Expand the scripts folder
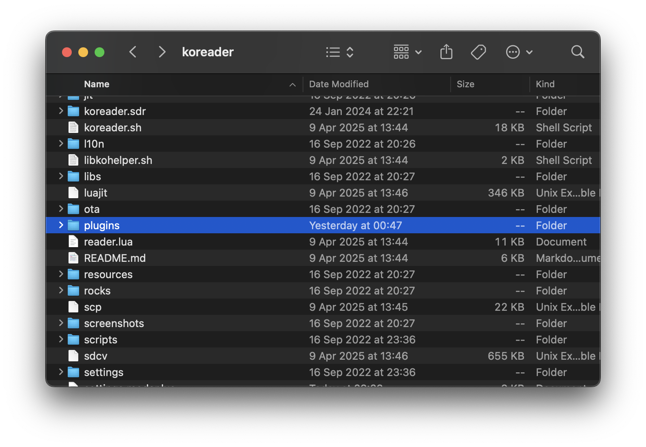The width and height of the screenshot is (646, 447). (61, 339)
